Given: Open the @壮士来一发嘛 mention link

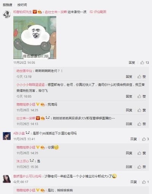Looking at the screenshot, I should [x=56, y=12].
